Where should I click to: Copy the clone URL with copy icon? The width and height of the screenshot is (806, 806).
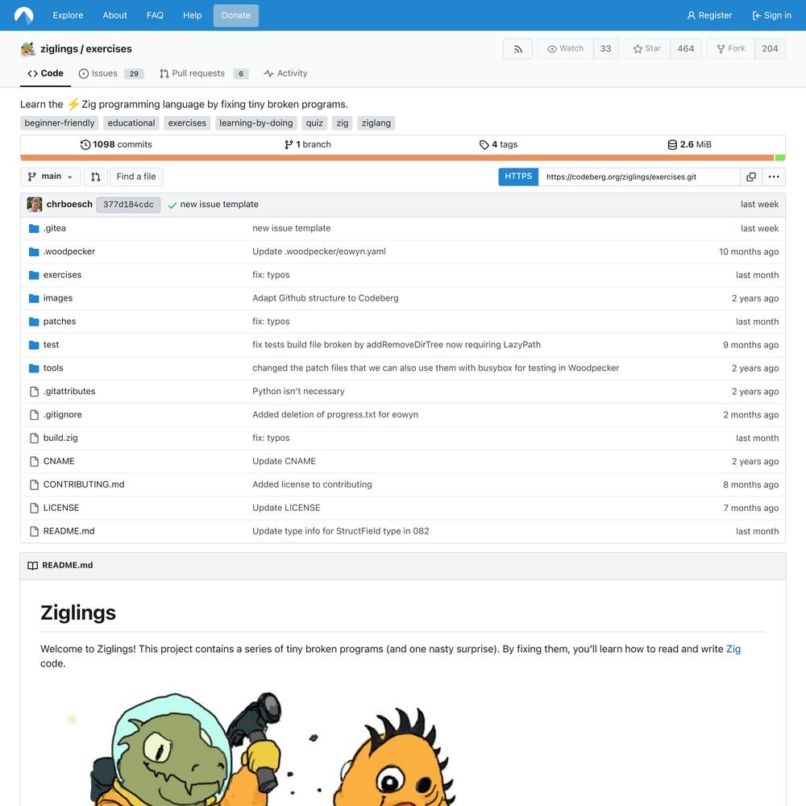(x=751, y=177)
